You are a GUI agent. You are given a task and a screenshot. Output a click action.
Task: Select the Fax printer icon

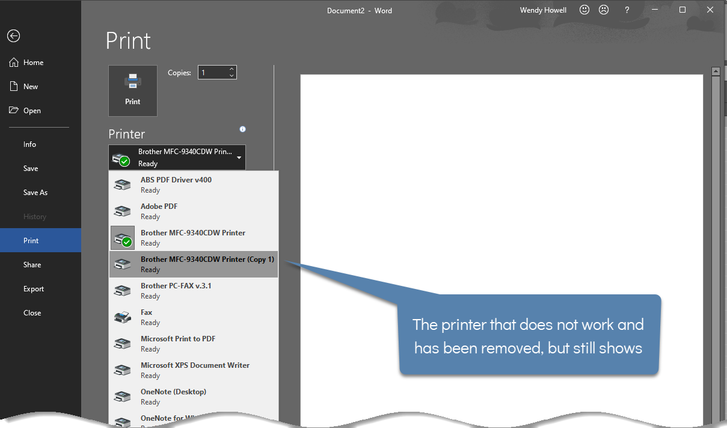click(x=123, y=317)
